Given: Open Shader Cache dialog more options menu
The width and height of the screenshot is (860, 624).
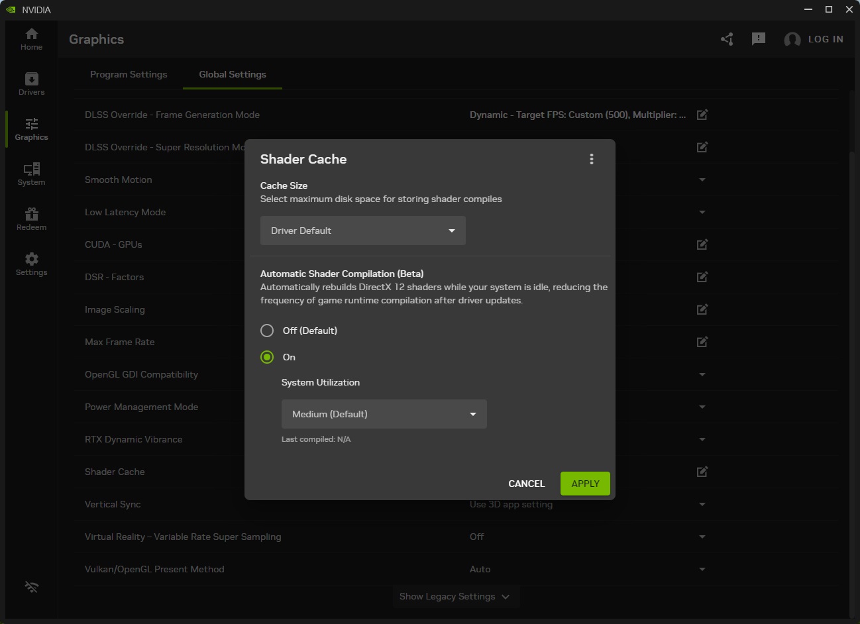Looking at the screenshot, I should point(591,159).
